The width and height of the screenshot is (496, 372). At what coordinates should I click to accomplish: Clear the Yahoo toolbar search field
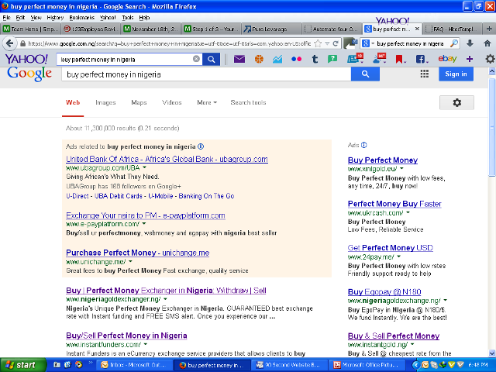point(196,59)
